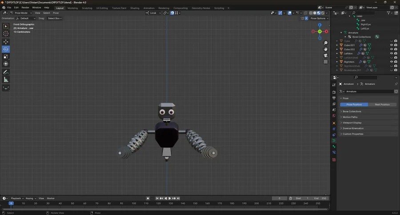This screenshot has width=400, height=215.
Task: Open the Render menu
Action: (25, 8)
